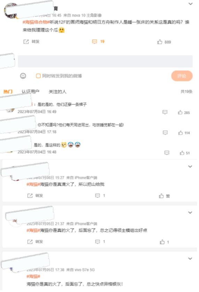199x292 pixels.
Task: Expand the top post options chevron
Action: (x=191, y=4)
